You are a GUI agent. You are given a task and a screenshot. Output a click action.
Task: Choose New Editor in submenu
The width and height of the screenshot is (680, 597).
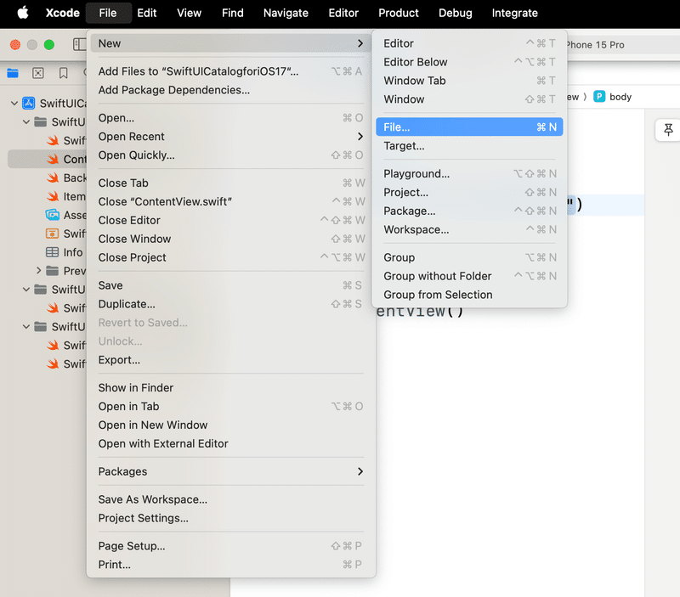469,43
